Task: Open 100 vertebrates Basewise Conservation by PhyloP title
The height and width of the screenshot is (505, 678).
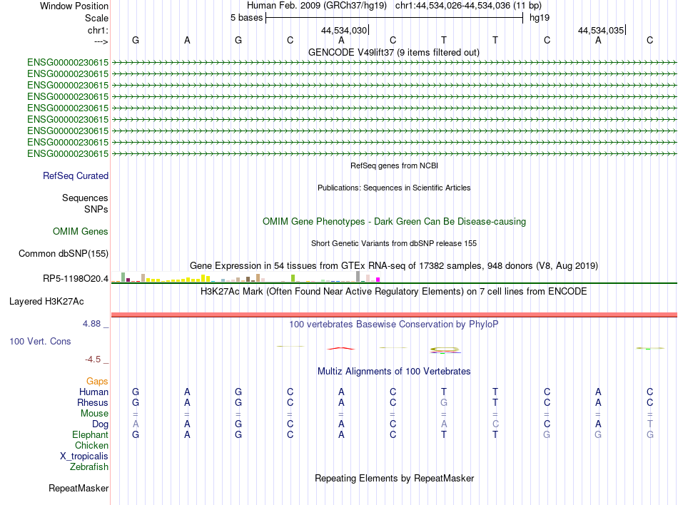Action: coord(393,324)
